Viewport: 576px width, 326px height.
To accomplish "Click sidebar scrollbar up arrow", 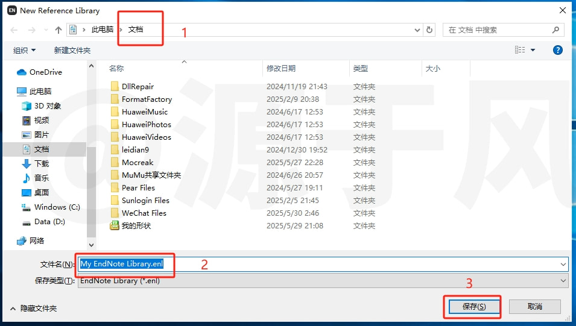I will (92, 66).
